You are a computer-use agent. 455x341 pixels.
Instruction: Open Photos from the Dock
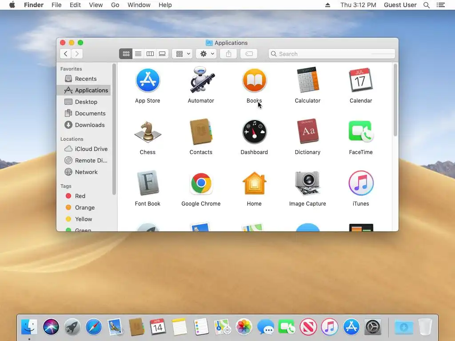coord(244,327)
